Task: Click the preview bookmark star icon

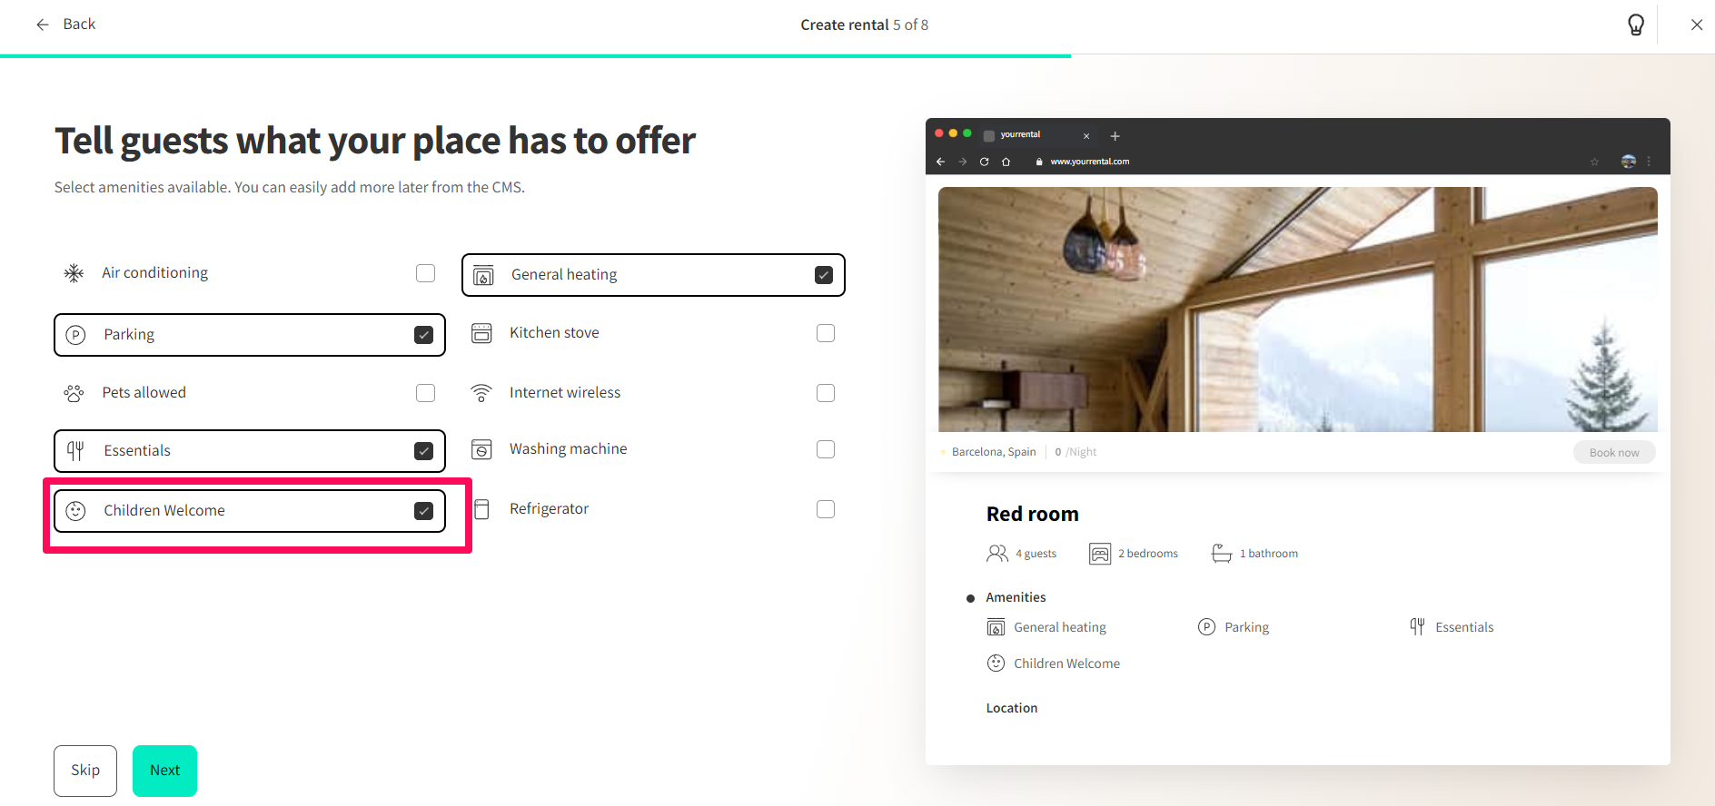Action: coord(1594,162)
